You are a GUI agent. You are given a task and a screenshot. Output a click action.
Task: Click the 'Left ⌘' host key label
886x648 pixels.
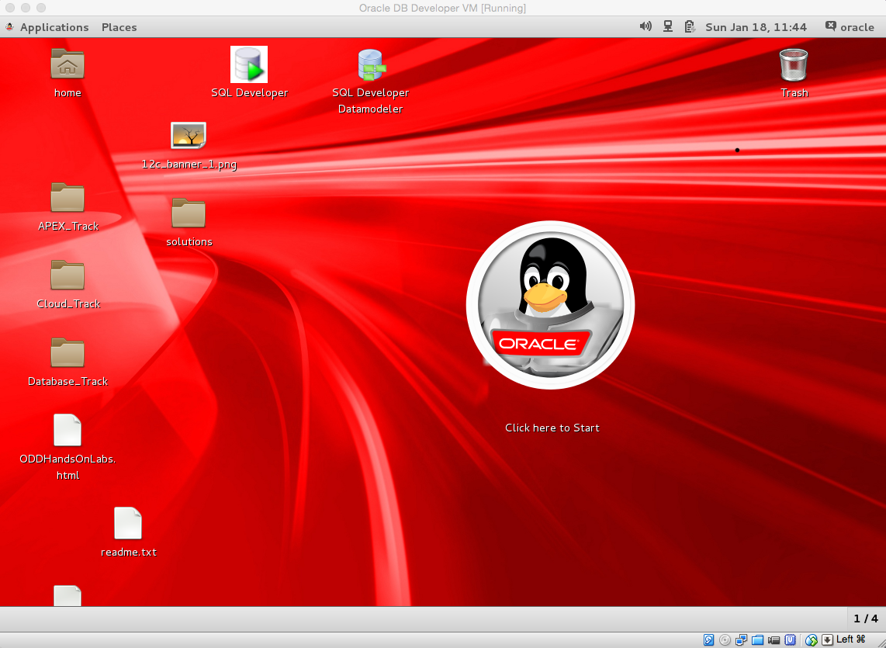point(851,639)
